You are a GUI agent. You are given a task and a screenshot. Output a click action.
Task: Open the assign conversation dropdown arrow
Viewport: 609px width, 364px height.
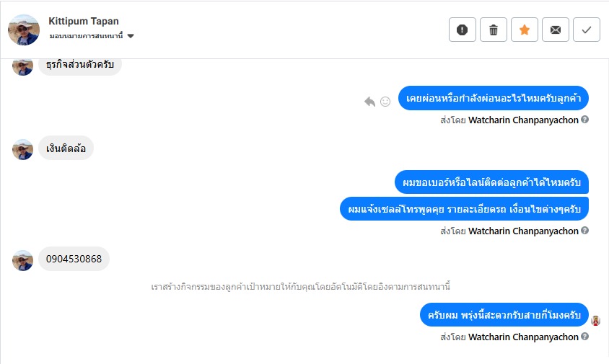pyautogui.click(x=131, y=36)
